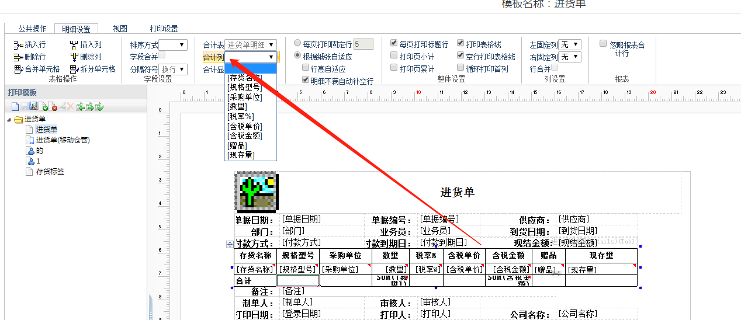Click the table move handle beside detail table
Viewport: 741px width, 320px height.
coord(229,244)
